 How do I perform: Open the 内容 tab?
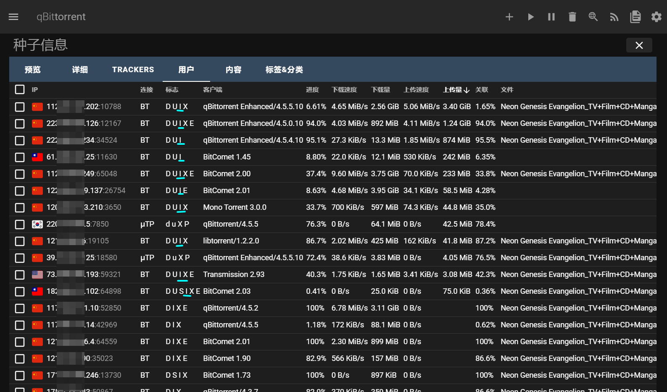(233, 70)
